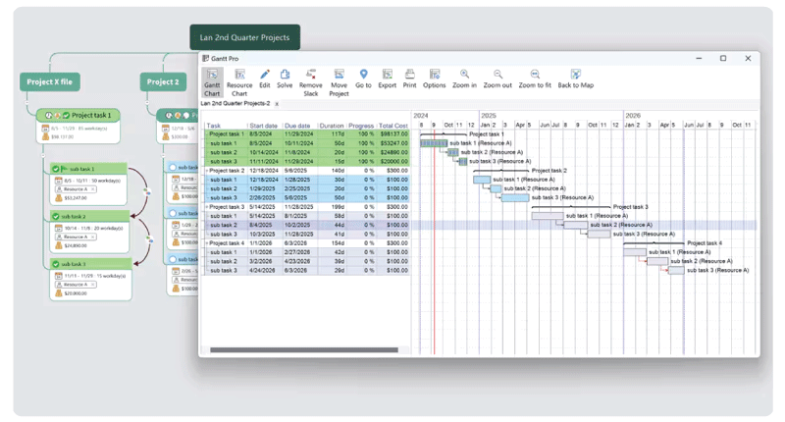Click the Progress column header
The height and width of the screenshot is (422, 785).
(x=361, y=126)
